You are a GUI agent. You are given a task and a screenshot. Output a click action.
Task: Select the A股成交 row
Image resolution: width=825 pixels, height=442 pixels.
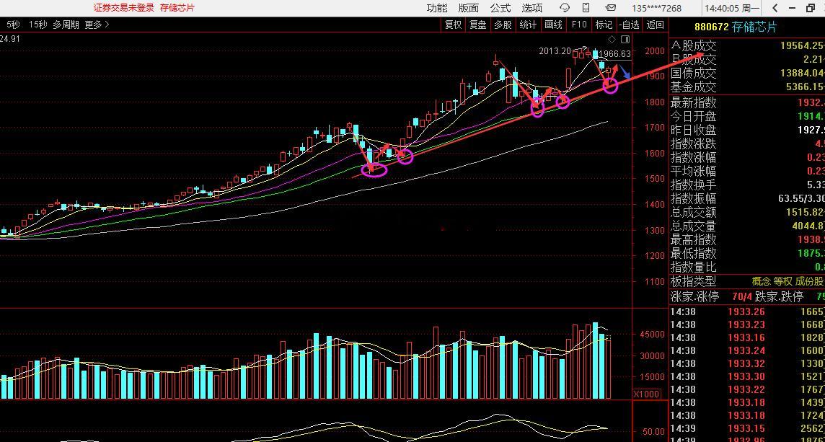(747, 45)
